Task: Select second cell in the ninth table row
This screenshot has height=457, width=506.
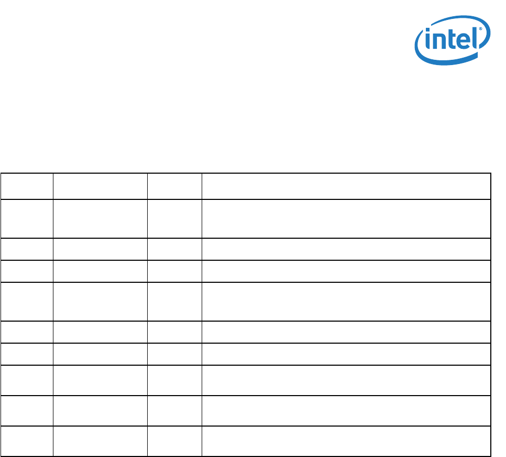Action: [x=100, y=411]
